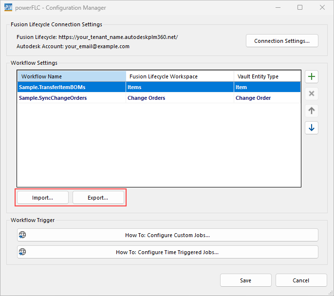Open Connection Settings dialog

coord(282,41)
